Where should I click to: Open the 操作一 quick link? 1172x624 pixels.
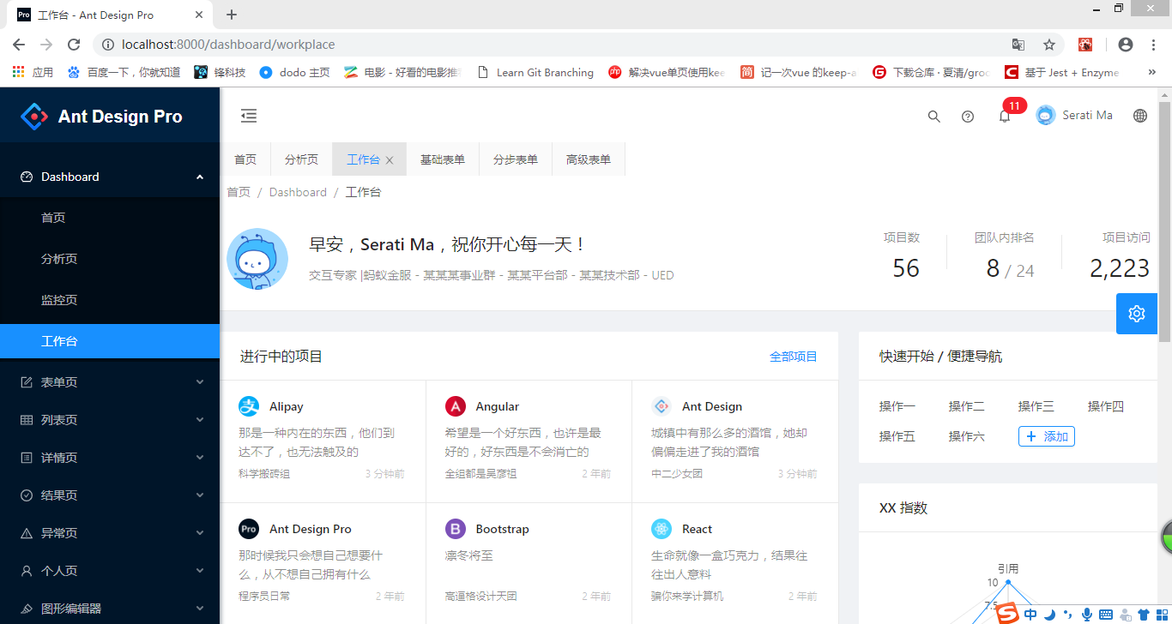point(897,406)
